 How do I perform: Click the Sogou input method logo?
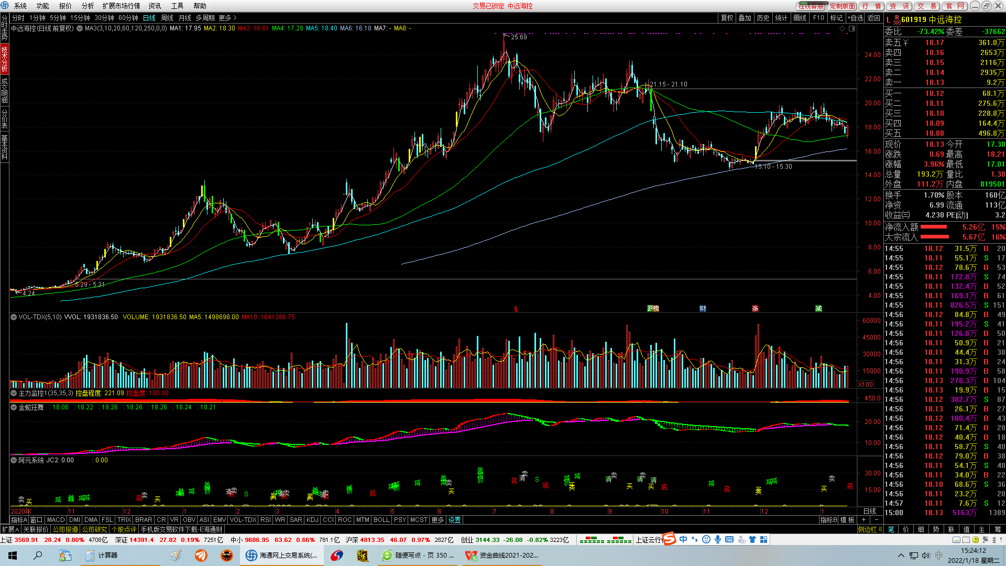[x=669, y=539]
